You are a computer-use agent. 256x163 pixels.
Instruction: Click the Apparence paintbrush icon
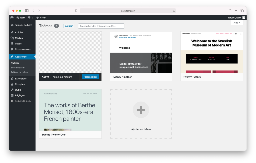[x=12, y=57]
